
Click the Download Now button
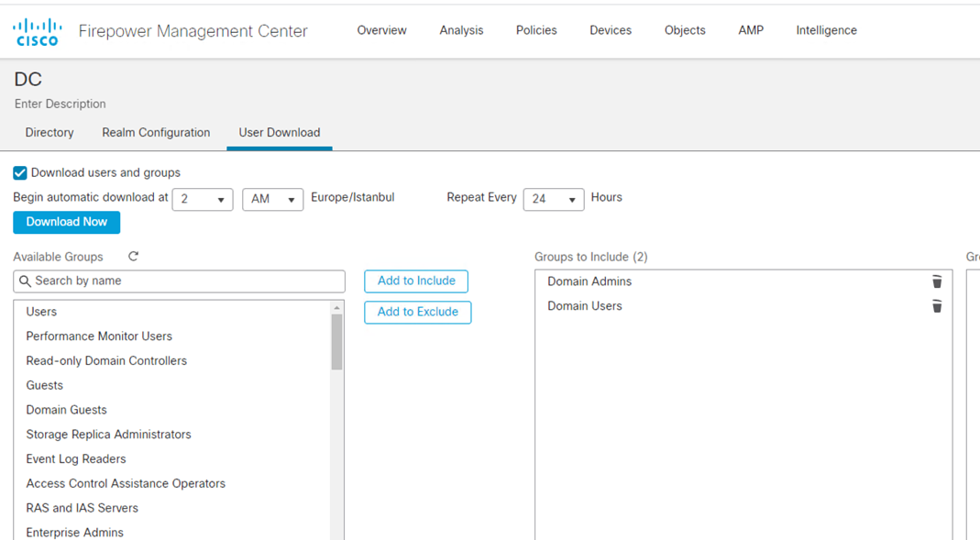pyautogui.click(x=67, y=222)
